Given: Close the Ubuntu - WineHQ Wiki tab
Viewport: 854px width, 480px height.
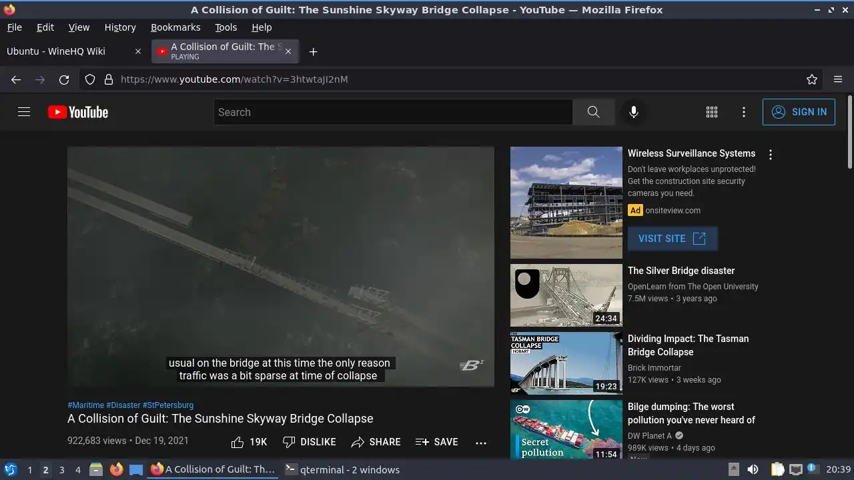Looking at the screenshot, I should [x=138, y=51].
